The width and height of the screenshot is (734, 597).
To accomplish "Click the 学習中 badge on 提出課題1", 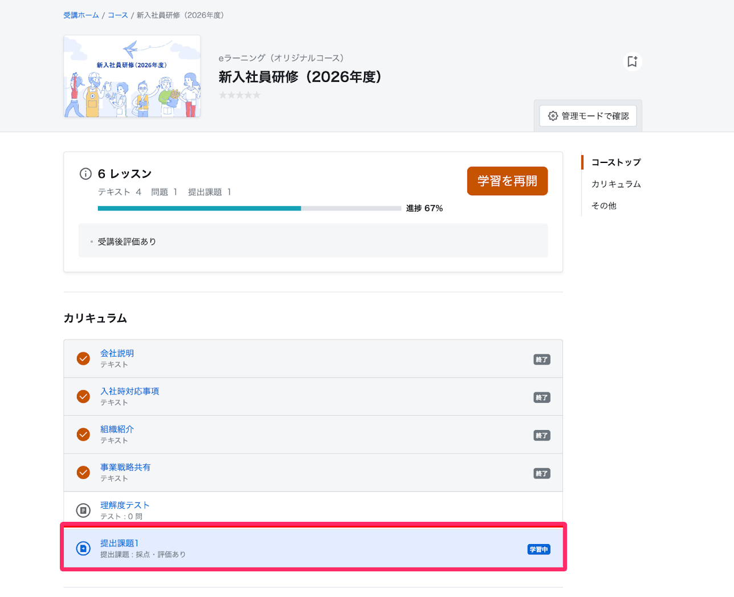I will pyautogui.click(x=539, y=550).
